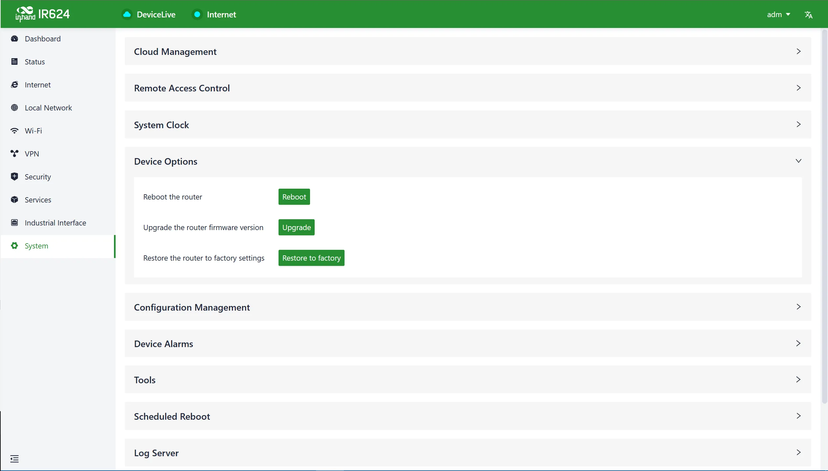Image resolution: width=828 pixels, height=471 pixels.
Task: Open the adm user dropdown
Action: coord(778,14)
